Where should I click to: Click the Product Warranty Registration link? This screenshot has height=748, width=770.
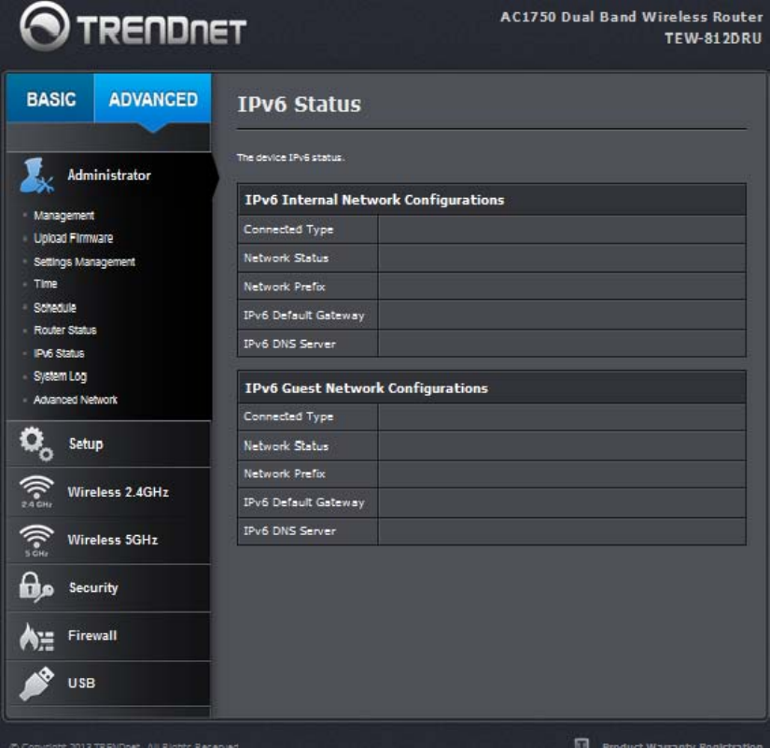[x=682, y=745]
